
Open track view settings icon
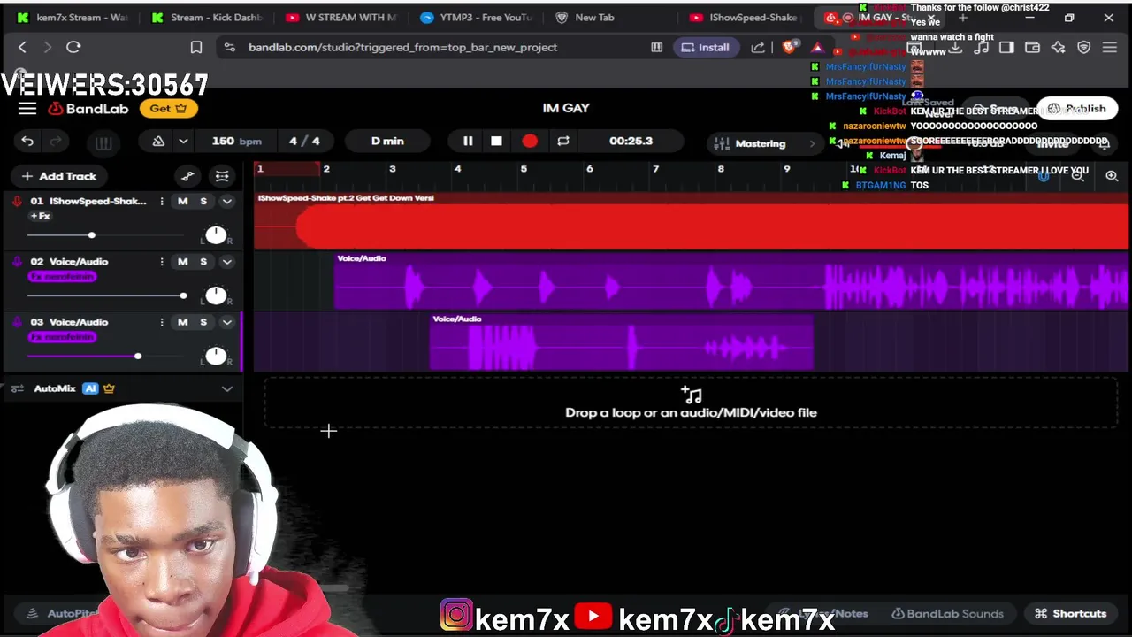[x=222, y=176]
